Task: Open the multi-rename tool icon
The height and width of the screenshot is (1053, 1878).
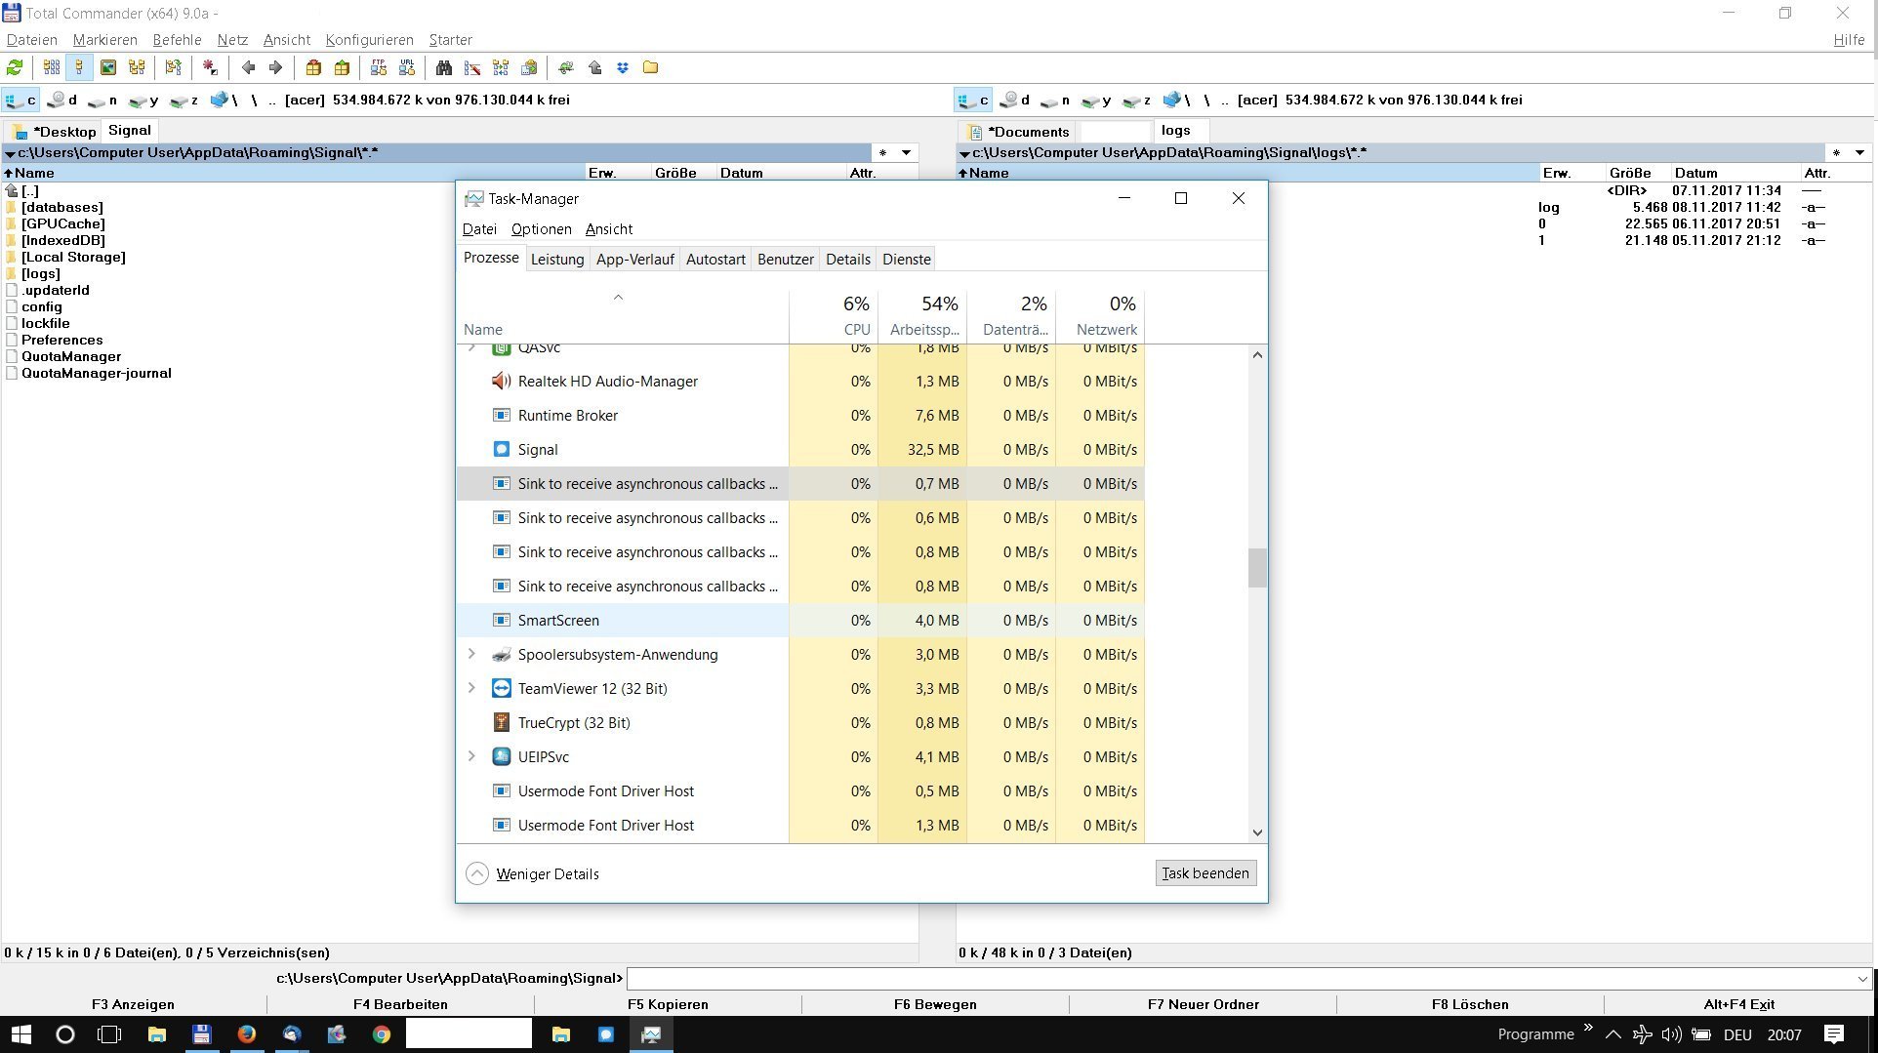Action: (472, 67)
